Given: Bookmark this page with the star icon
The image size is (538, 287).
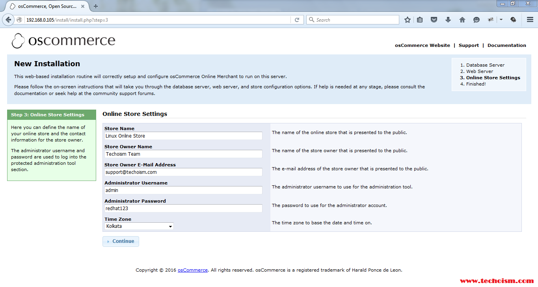Looking at the screenshot, I should pos(408,20).
